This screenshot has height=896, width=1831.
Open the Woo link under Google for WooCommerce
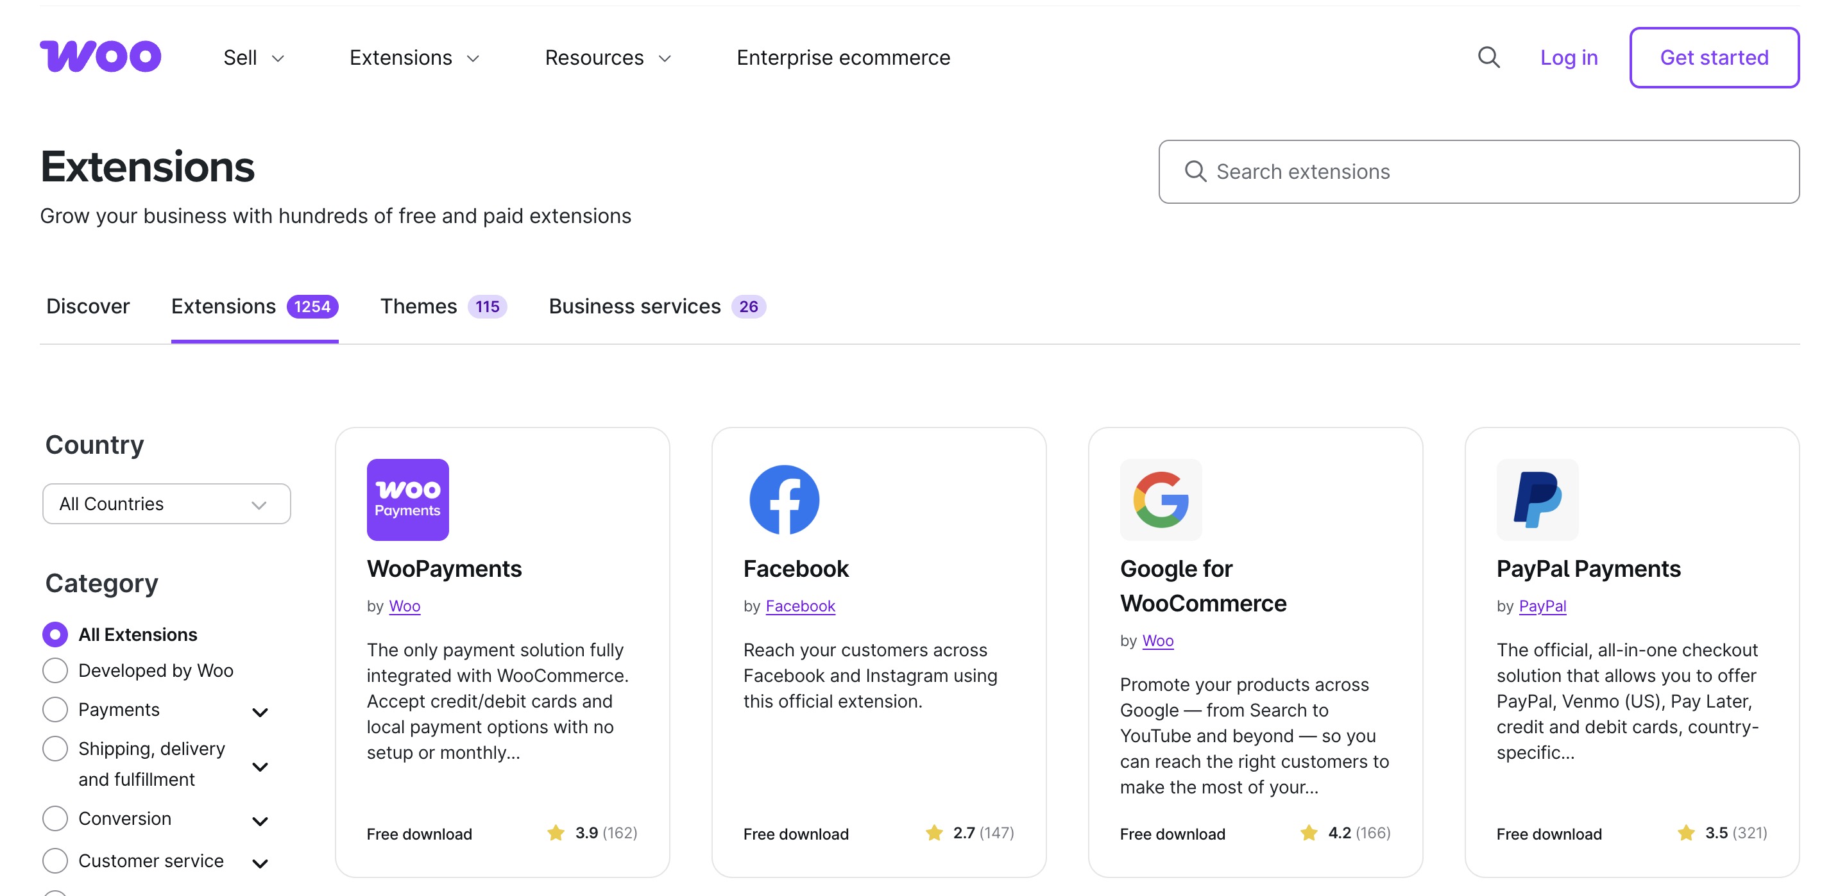pyautogui.click(x=1157, y=640)
